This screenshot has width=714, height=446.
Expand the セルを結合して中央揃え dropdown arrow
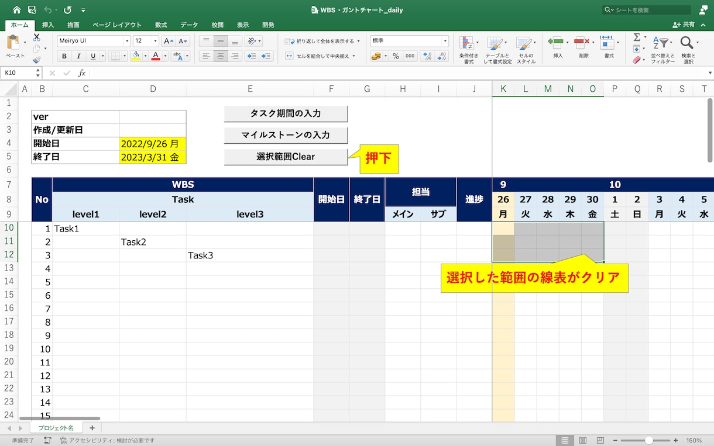click(354, 56)
